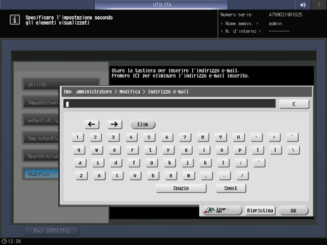Tap the b key
The height and width of the screenshot is (245, 327).
[x=153, y=176]
